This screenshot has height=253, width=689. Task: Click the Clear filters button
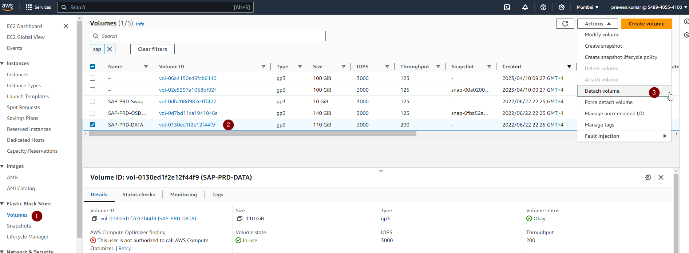click(x=153, y=49)
